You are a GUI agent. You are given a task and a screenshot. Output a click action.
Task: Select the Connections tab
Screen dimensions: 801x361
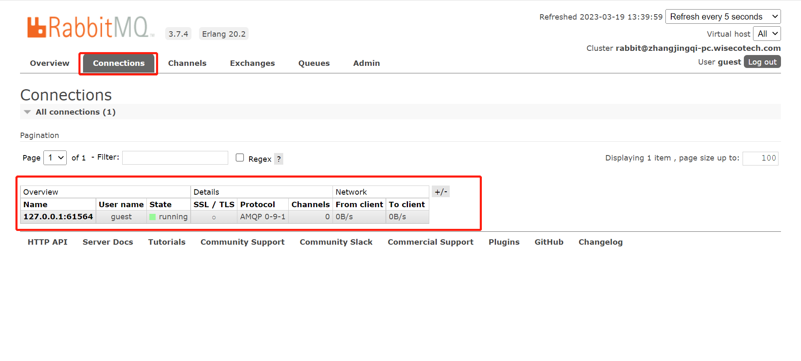(x=118, y=63)
